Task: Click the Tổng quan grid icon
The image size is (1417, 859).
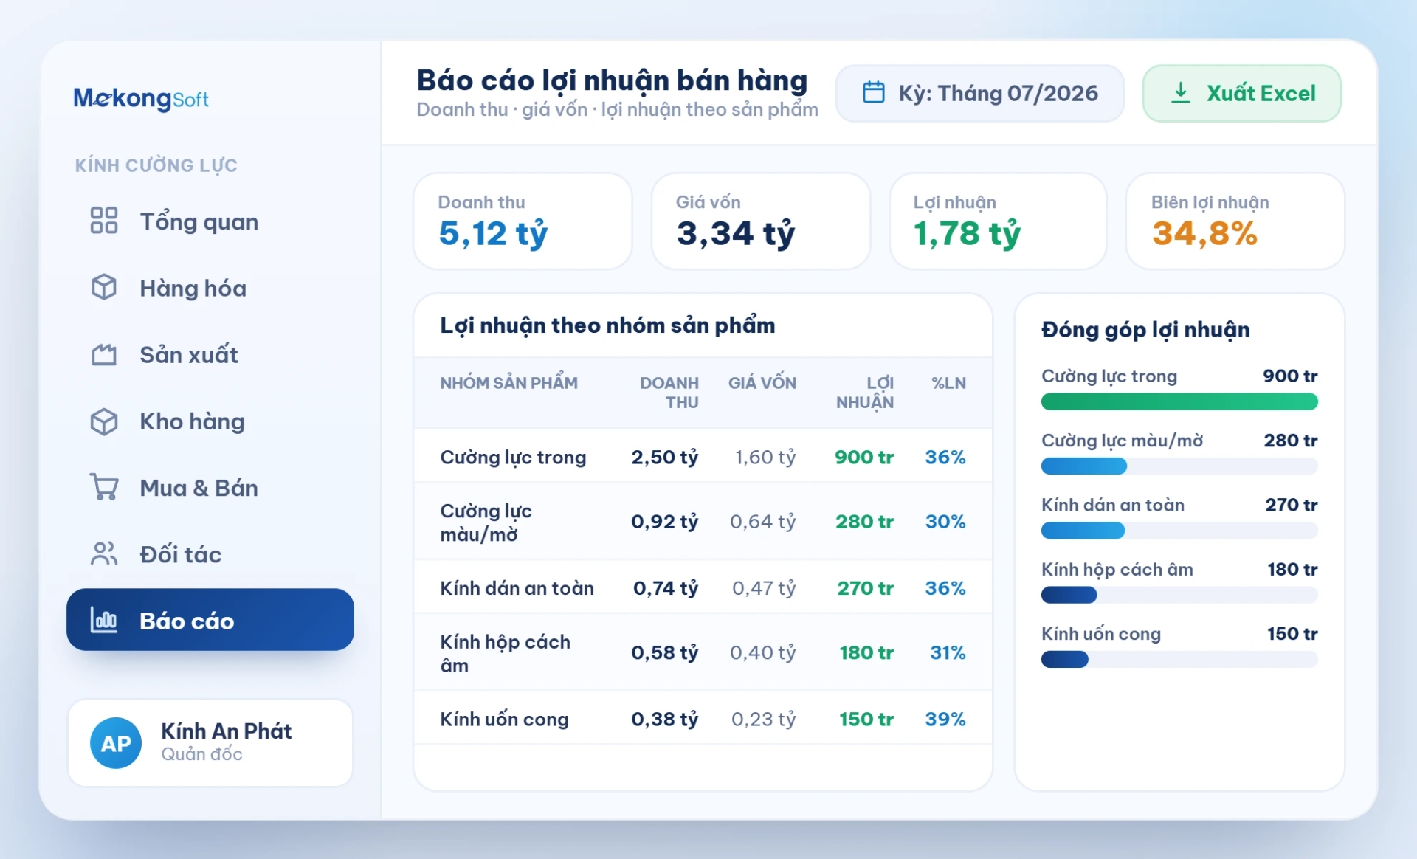Action: pos(104,220)
